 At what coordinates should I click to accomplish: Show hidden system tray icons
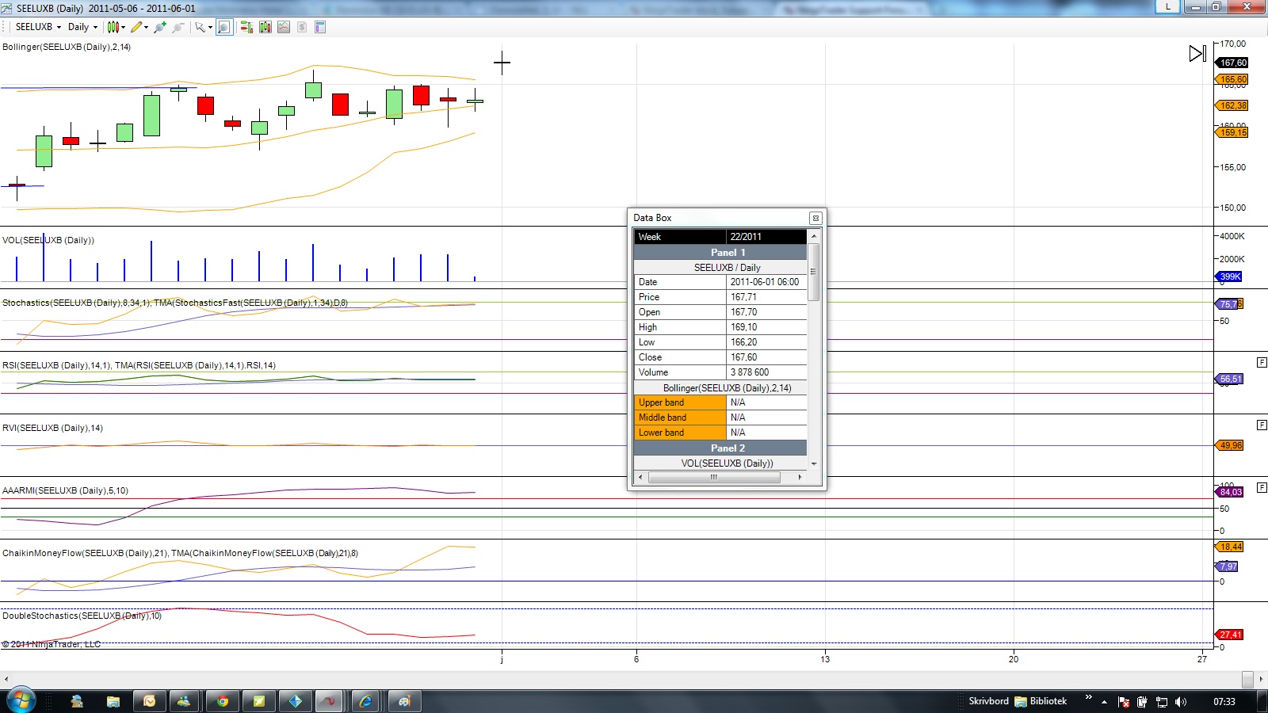[x=1104, y=702]
